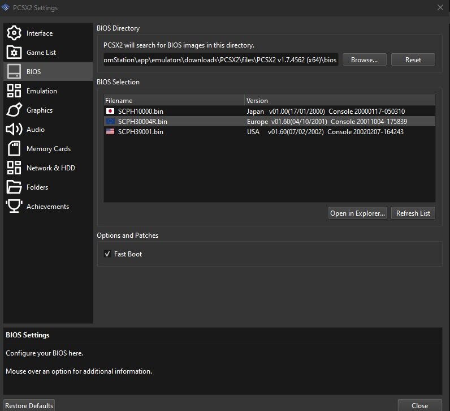This screenshot has width=450, height=411.
Task: Refresh the BIOS list
Action: (x=413, y=213)
